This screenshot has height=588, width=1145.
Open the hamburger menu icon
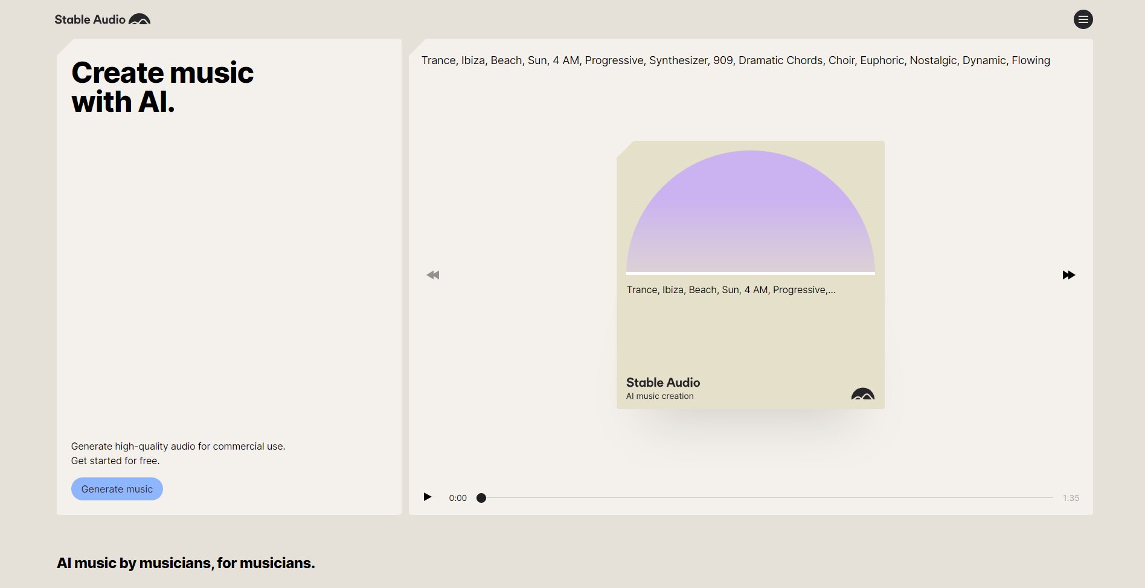[1083, 19]
